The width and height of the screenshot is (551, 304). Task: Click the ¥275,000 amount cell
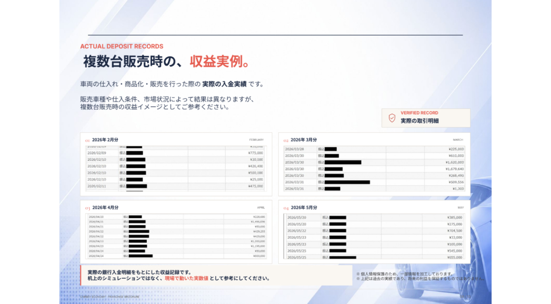455,224
